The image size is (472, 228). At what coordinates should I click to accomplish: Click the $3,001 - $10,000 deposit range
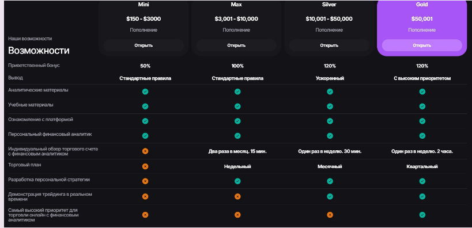236,19
